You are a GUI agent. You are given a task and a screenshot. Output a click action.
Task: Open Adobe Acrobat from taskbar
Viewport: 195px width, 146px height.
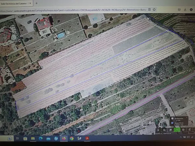point(87,139)
